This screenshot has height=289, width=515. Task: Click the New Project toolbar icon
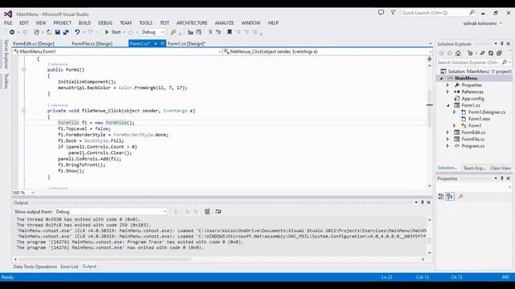point(36,32)
